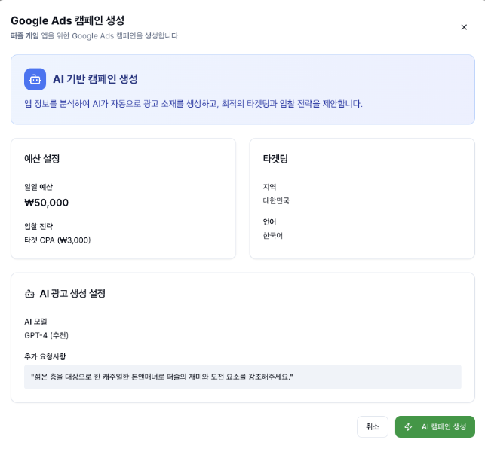The width and height of the screenshot is (485, 449).
Task: Click the lightning bolt icon on the green button
Action: tap(408, 426)
